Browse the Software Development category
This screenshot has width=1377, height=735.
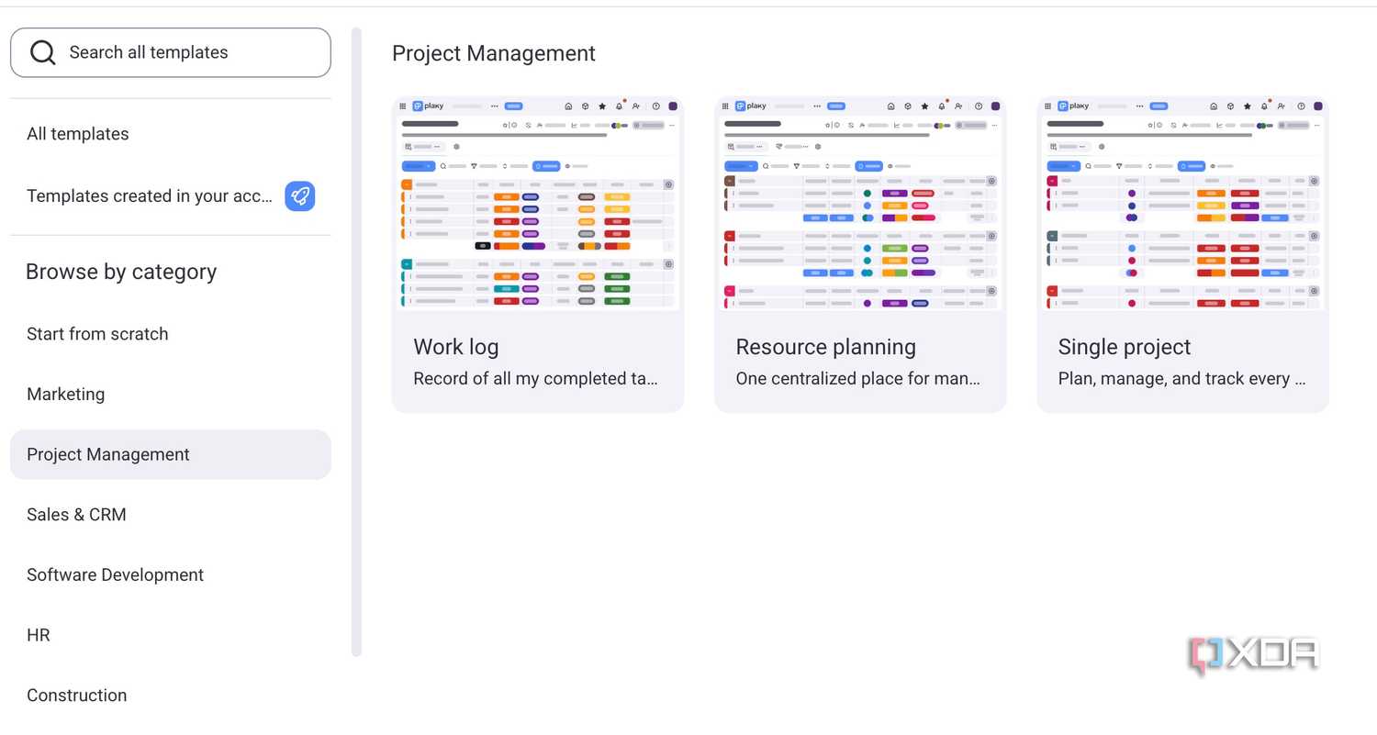pos(116,575)
